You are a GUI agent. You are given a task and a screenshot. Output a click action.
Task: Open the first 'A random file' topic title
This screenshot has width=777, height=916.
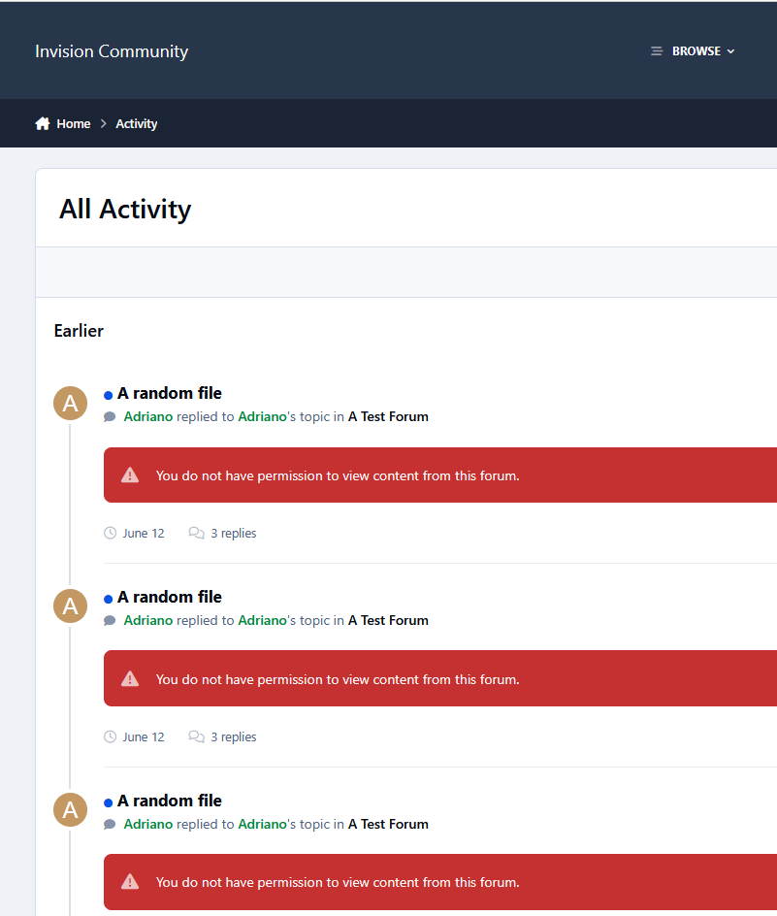coord(170,393)
